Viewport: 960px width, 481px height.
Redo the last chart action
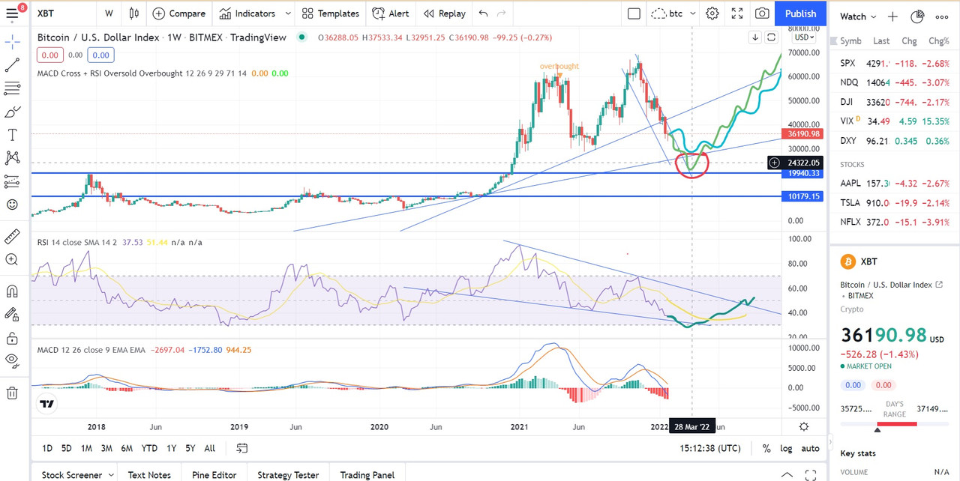coord(503,13)
